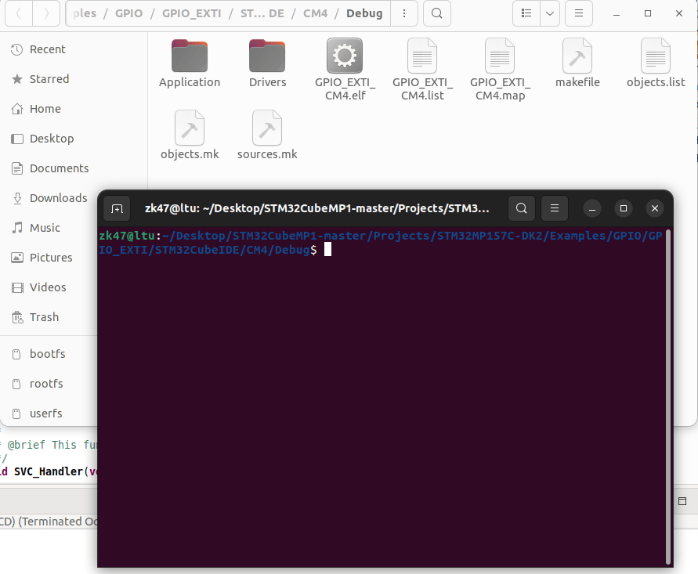
Task: Open file manager main menu
Action: 578,13
